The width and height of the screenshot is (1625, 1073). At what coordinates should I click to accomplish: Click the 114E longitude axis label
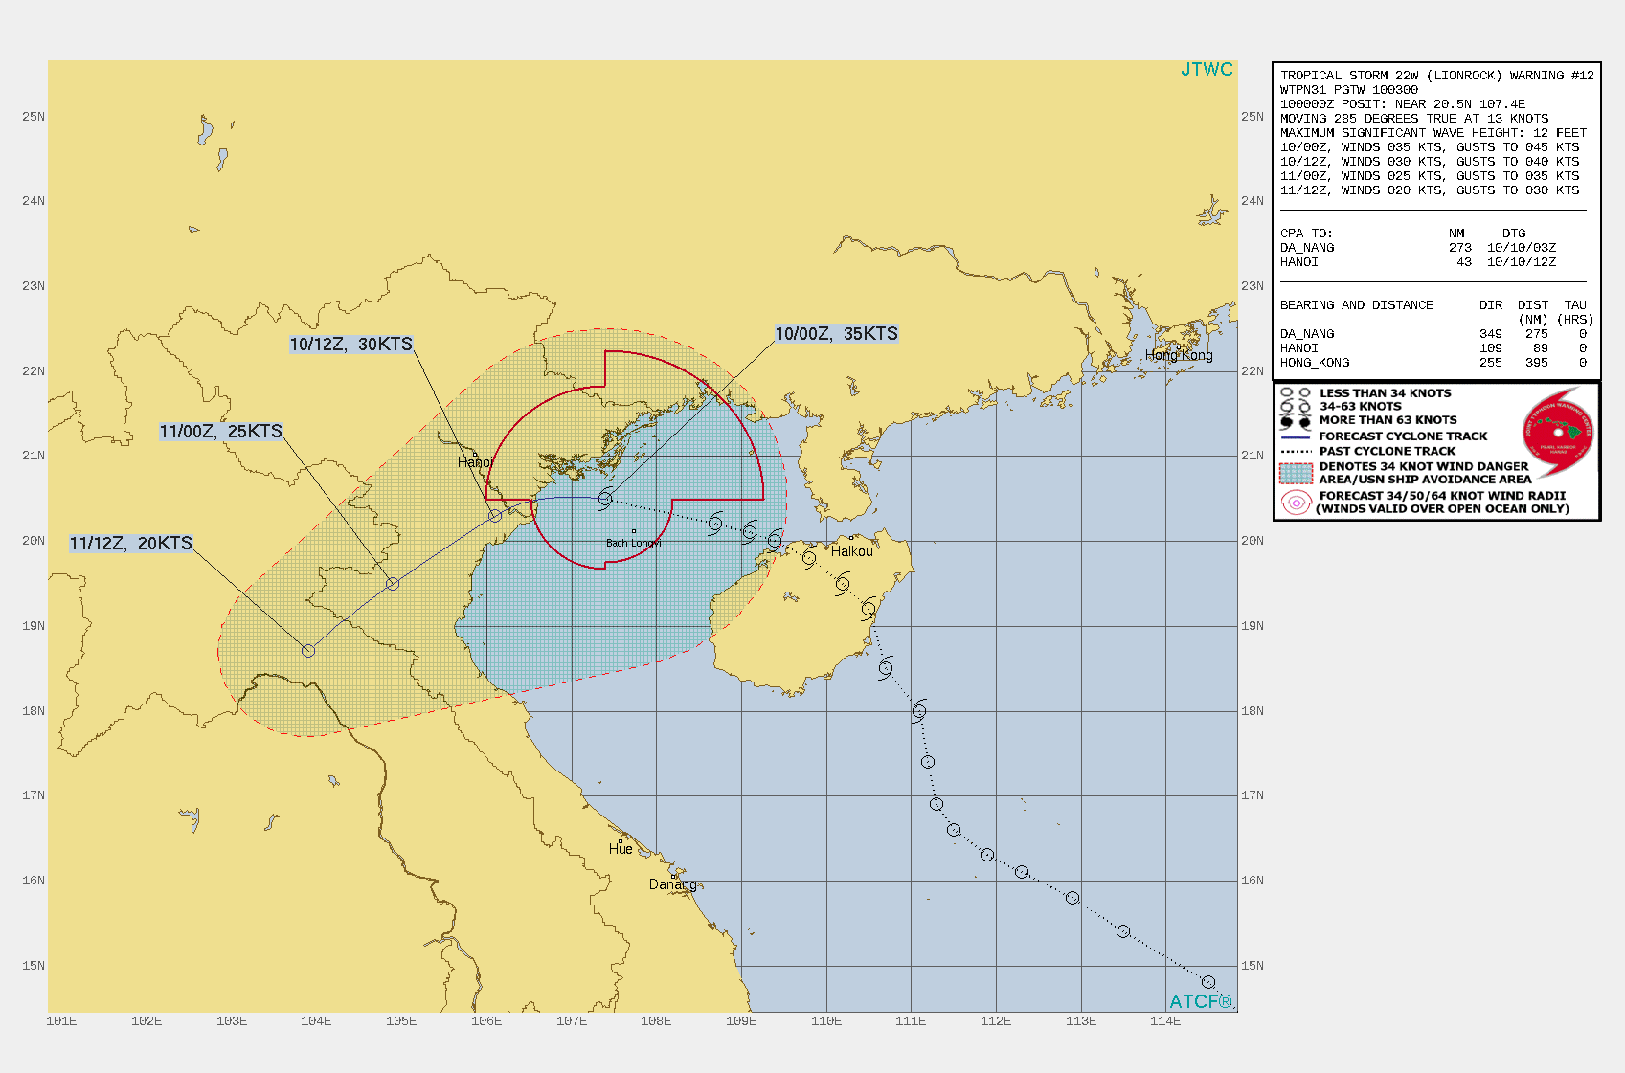click(1165, 1021)
